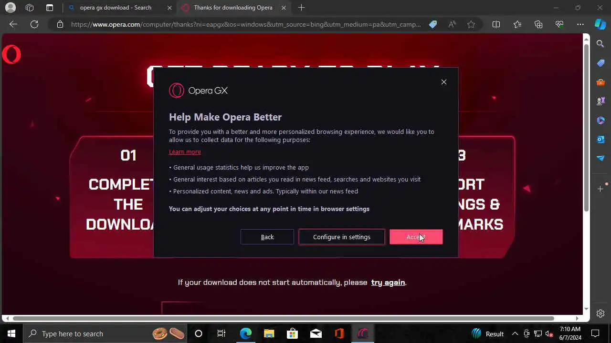Open the shopping price tag icon
The height and width of the screenshot is (343, 611).
click(433, 24)
